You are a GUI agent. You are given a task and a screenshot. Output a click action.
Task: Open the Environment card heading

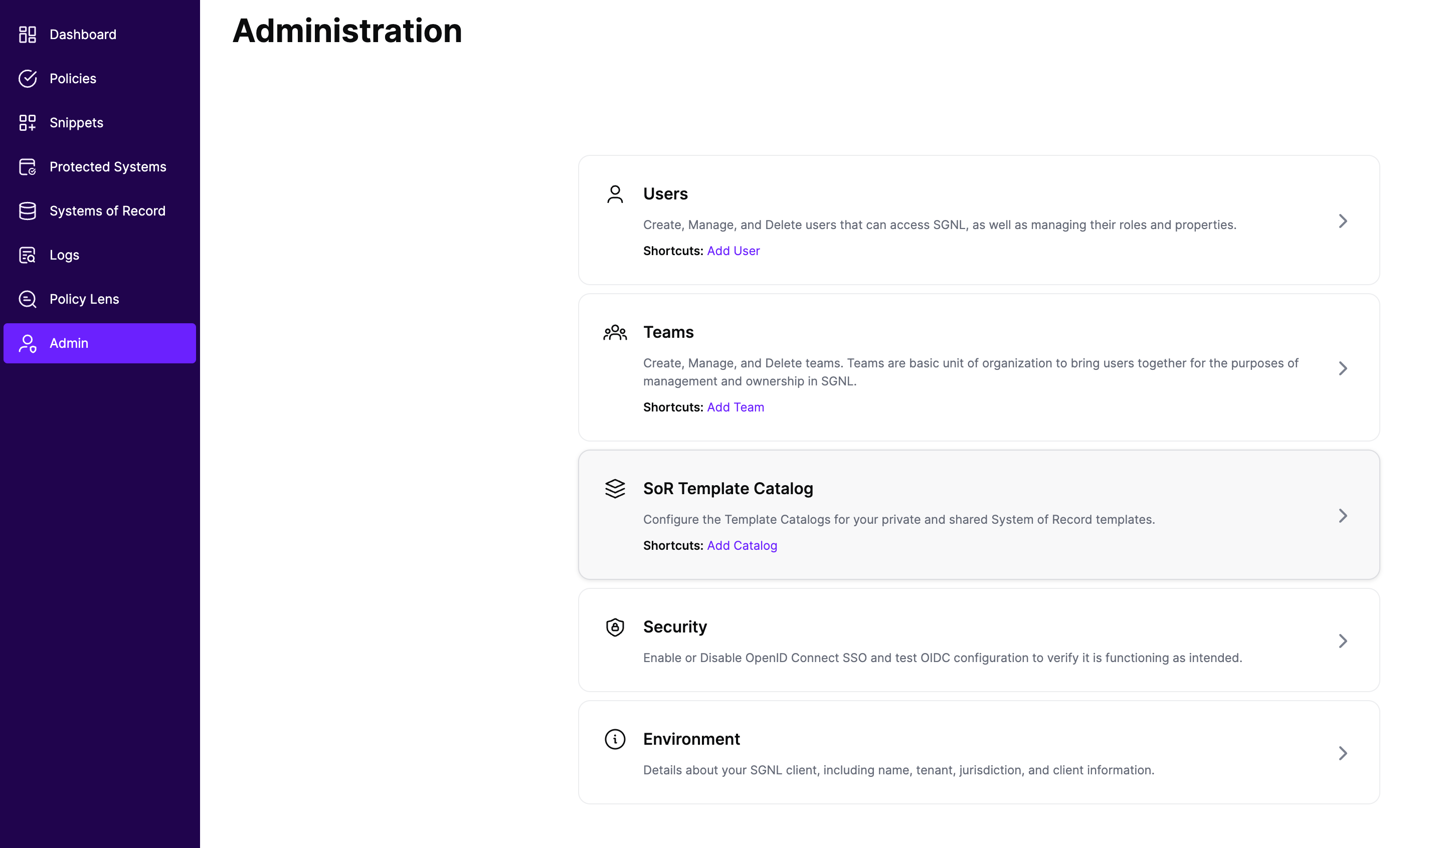coord(691,739)
